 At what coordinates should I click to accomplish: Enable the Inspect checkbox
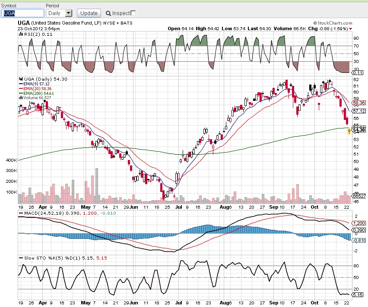(x=133, y=13)
